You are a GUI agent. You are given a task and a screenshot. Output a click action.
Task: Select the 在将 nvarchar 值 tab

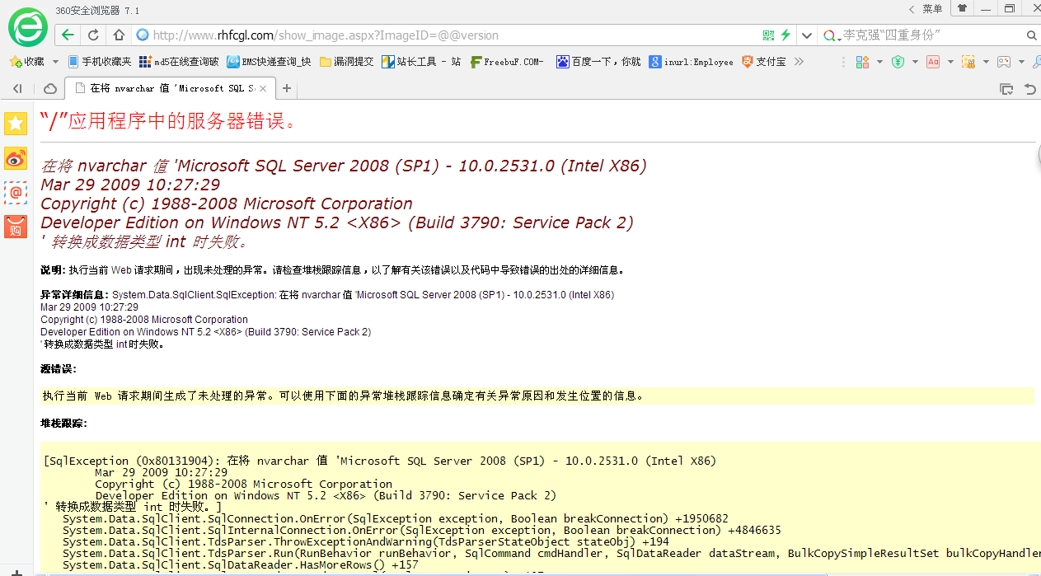[x=171, y=88]
